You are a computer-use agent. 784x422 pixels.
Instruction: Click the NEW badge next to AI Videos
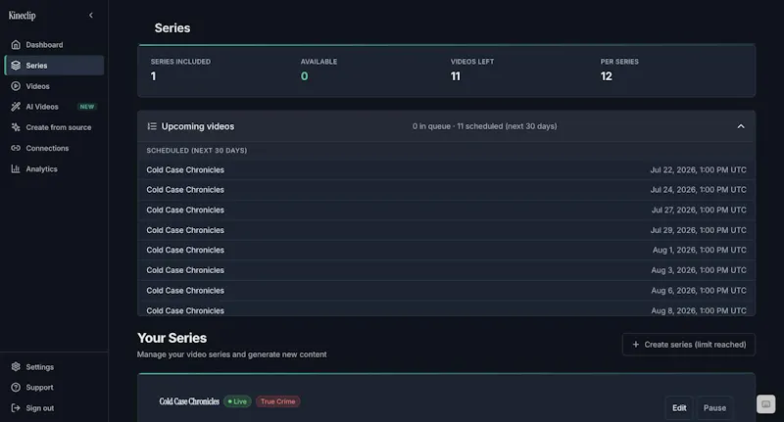(x=87, y=107)
